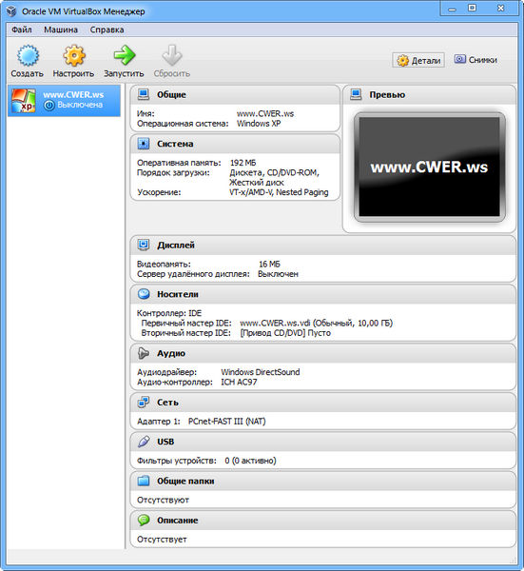Click the Превью section monitor icon
The height and width of the screenshot is (571, 524).
point(356,94)
